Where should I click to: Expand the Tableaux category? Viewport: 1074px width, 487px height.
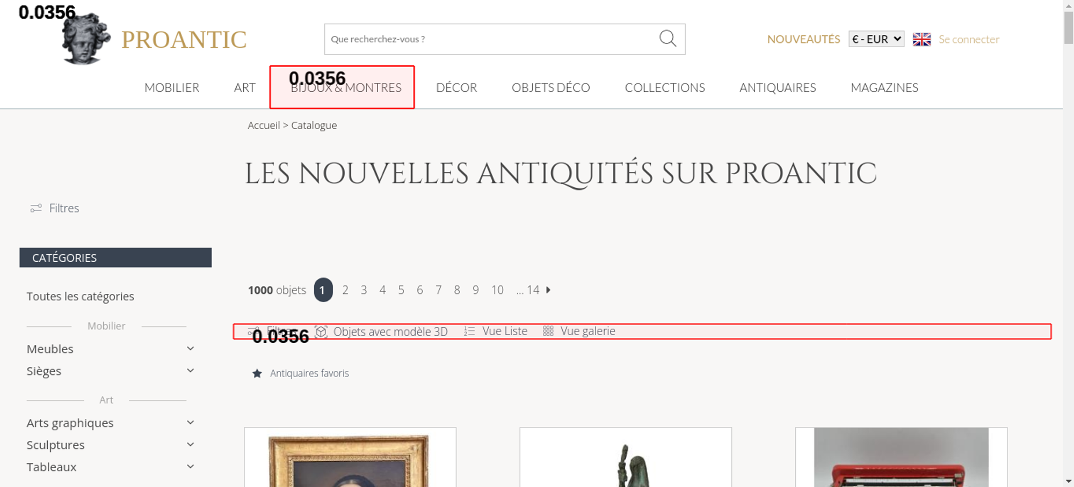click(190, 467)
